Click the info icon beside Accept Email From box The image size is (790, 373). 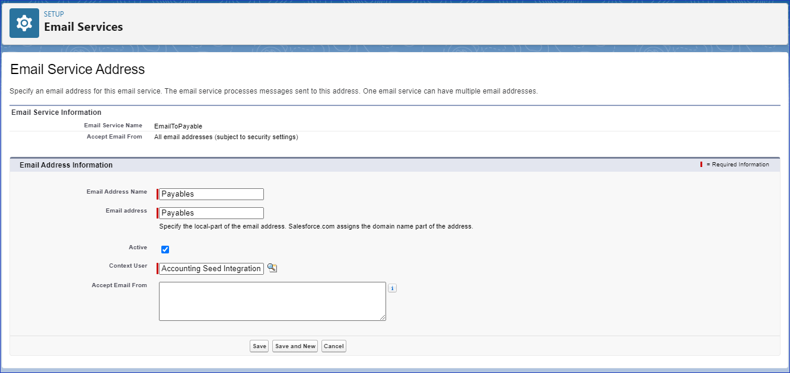click(392, 288)
